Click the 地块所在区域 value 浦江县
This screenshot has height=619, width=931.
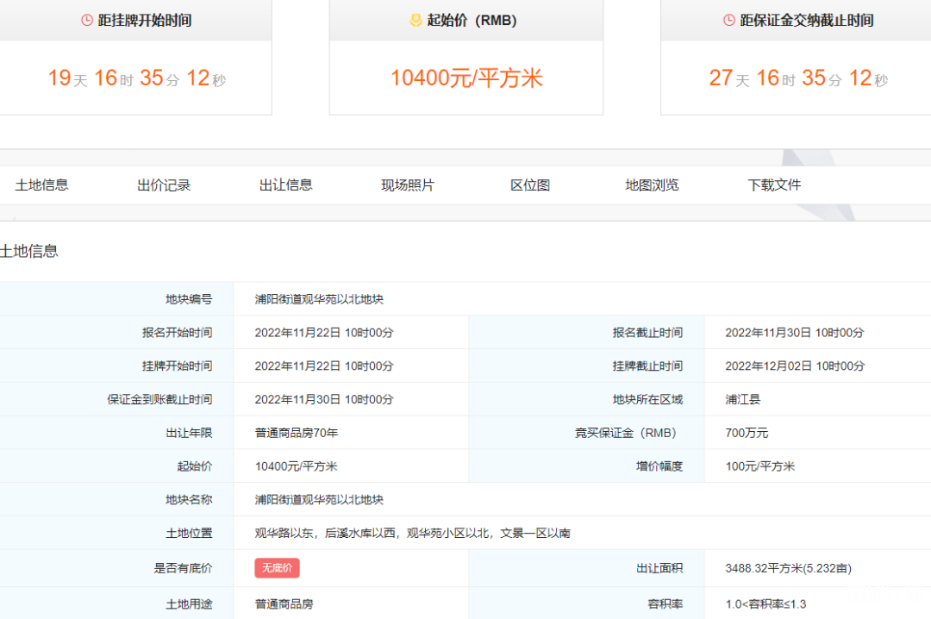point(743,399)
